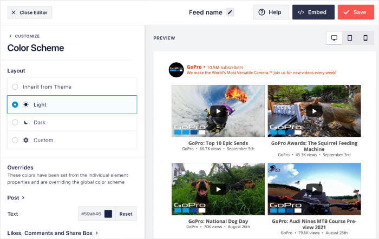Play the Top 10 Epic Sends video
The height and width of the screenshot is (239, 379).
point(218,111)
